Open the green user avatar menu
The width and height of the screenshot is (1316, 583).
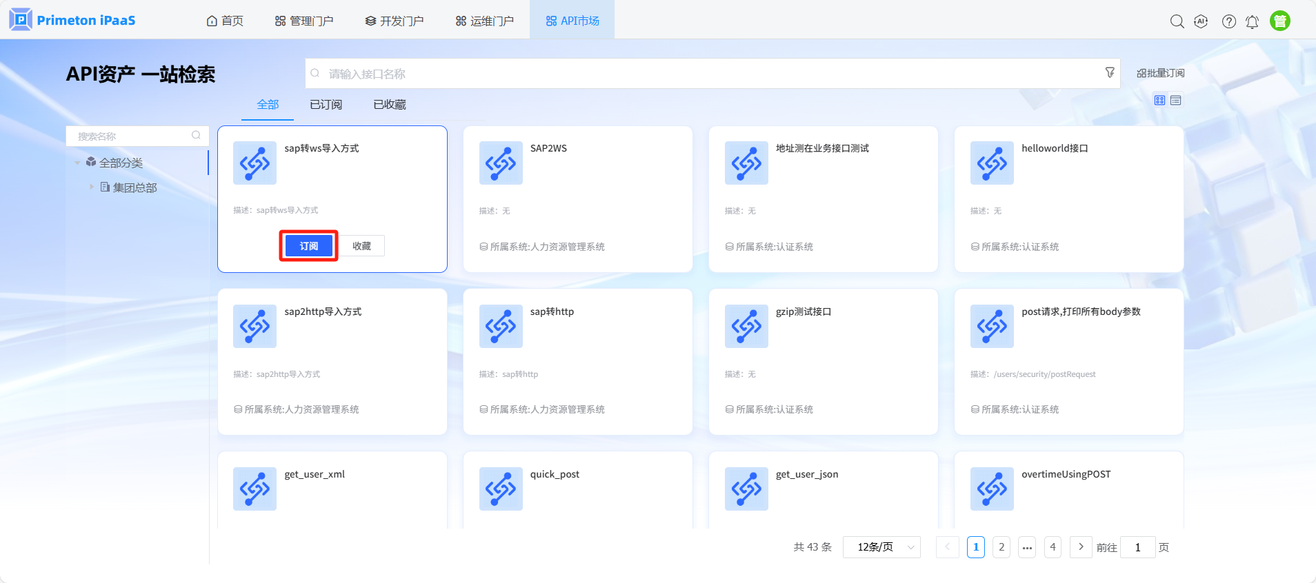click(1279, 21)
